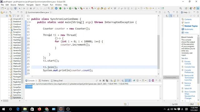Select the MathDem file in Package Explorer
200x112 pixels.
pyautogui.click(x=17, y=61)
